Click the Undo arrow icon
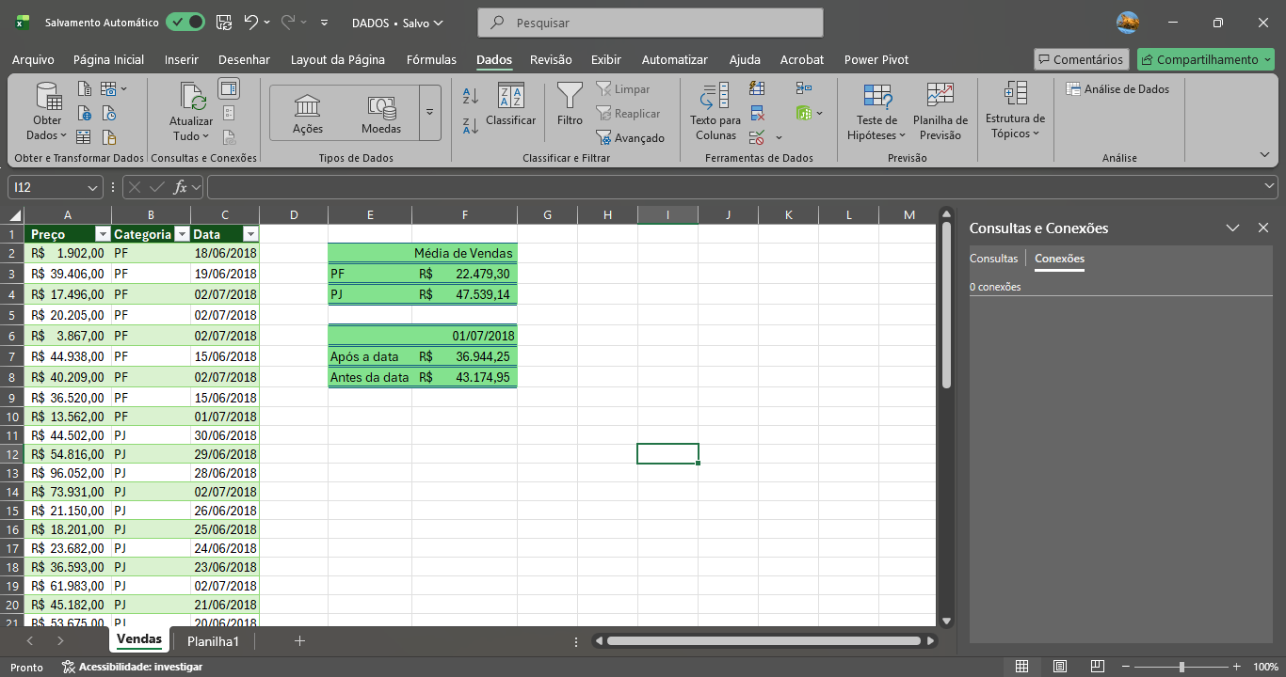 (250, 22)
